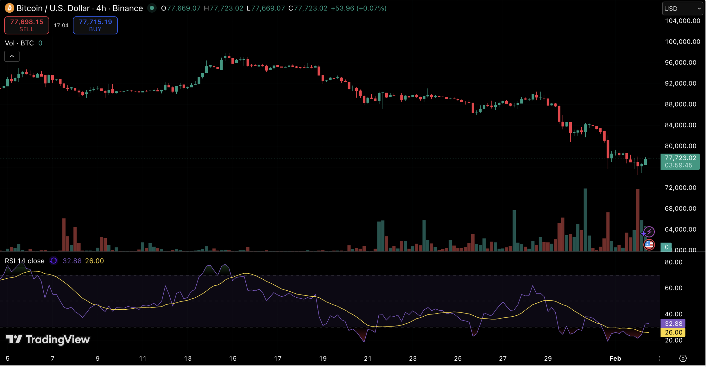
Task: Click the purple 32.88 RSI value tag
Action: (x=673, y=323)
